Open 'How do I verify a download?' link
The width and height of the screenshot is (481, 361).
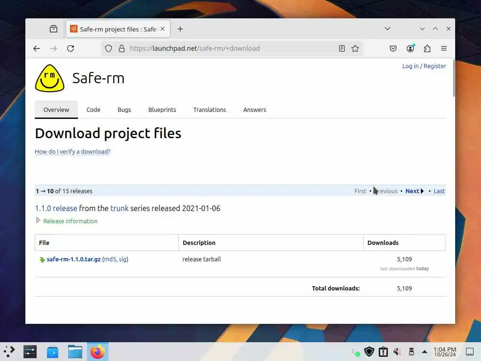coord(72,152)
